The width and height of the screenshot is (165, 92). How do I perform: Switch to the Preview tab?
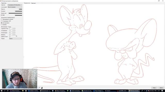[x=27, y=3]
